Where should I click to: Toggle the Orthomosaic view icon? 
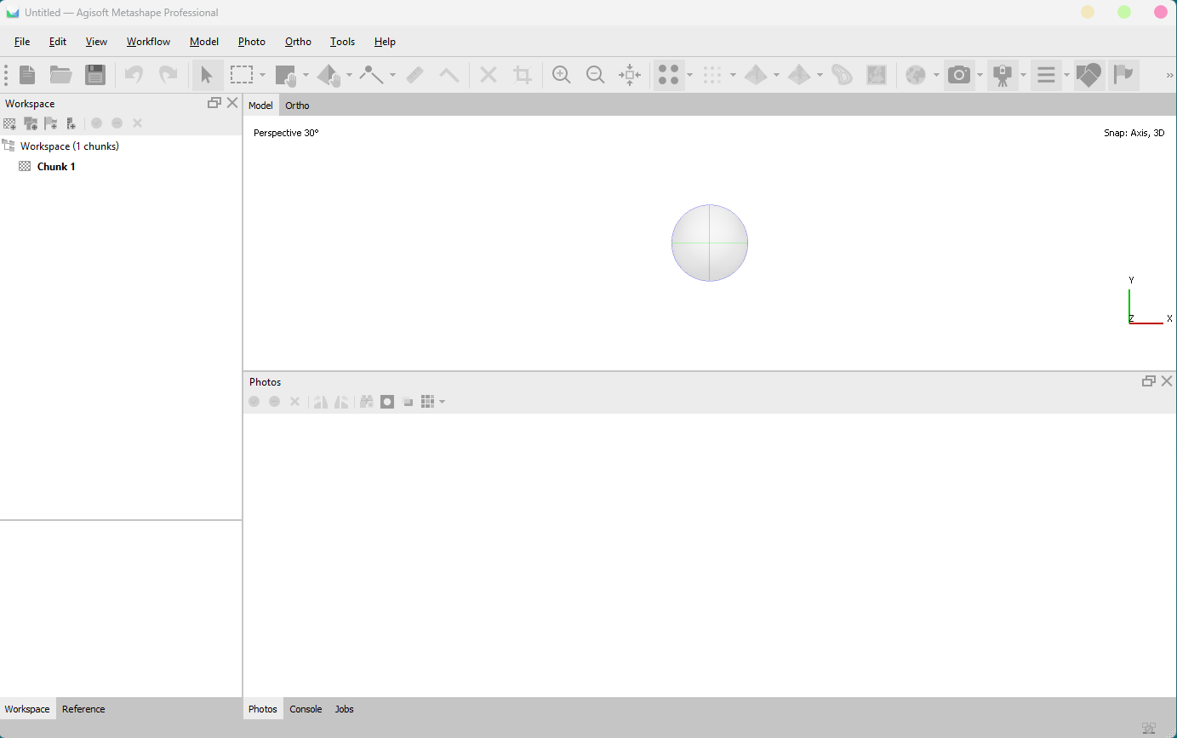876,75
